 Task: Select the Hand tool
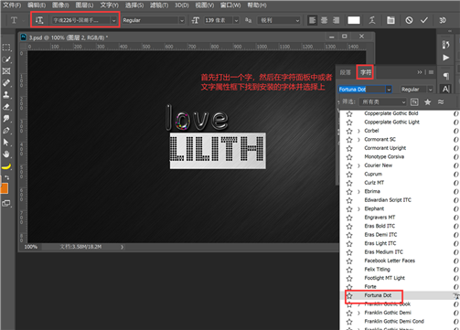pyautogui.click(x=6, y=154)
